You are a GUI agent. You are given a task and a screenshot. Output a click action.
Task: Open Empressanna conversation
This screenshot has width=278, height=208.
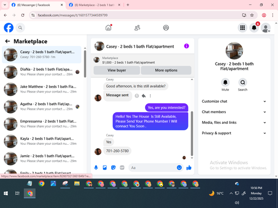tap(42, 124)
